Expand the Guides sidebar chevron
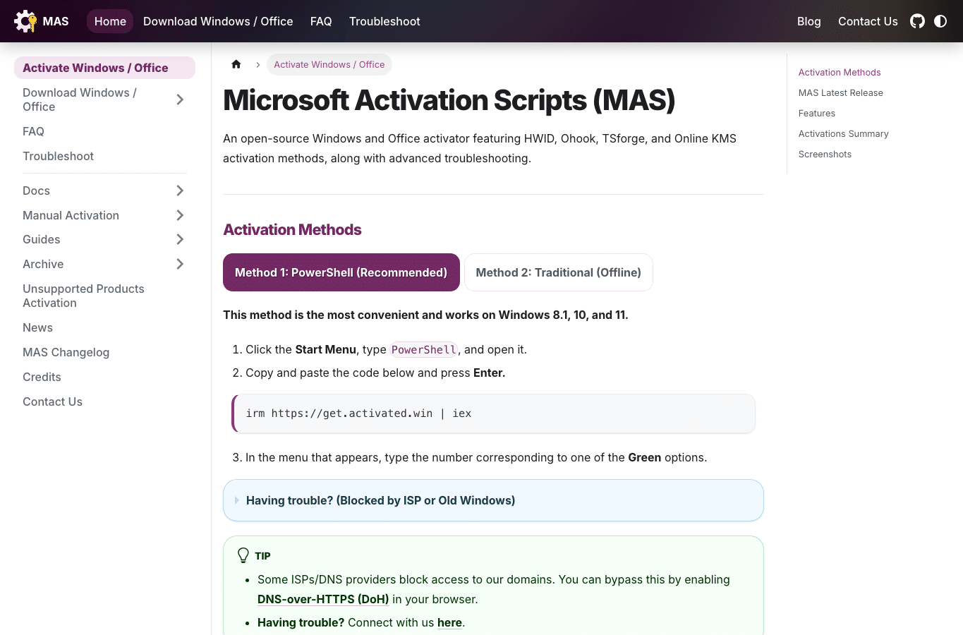Viewport: 963px width, 635px height. click(x=180, y=239)
